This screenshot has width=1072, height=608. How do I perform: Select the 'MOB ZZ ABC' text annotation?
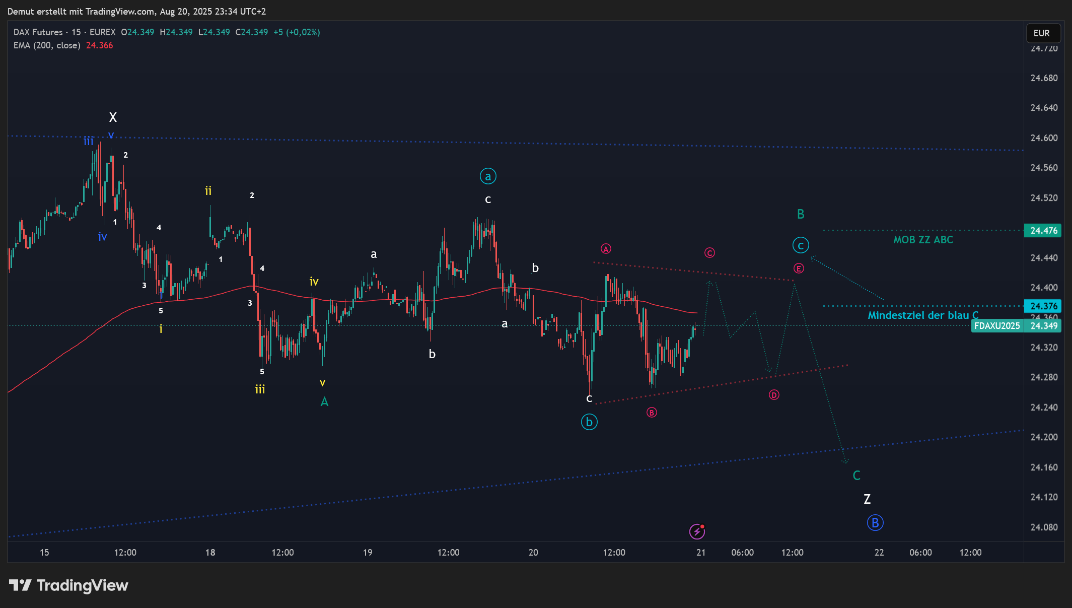pyautogui.click(x=923, y=240)
